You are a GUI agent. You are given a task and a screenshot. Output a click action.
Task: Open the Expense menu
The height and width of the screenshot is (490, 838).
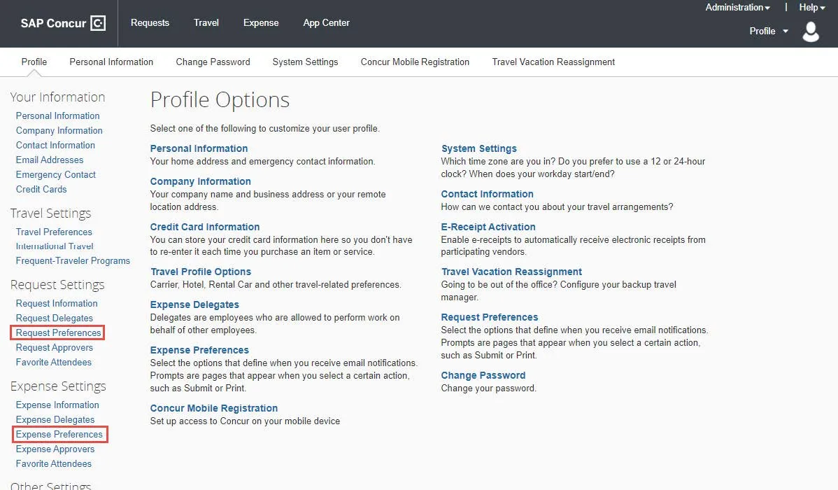261,23
